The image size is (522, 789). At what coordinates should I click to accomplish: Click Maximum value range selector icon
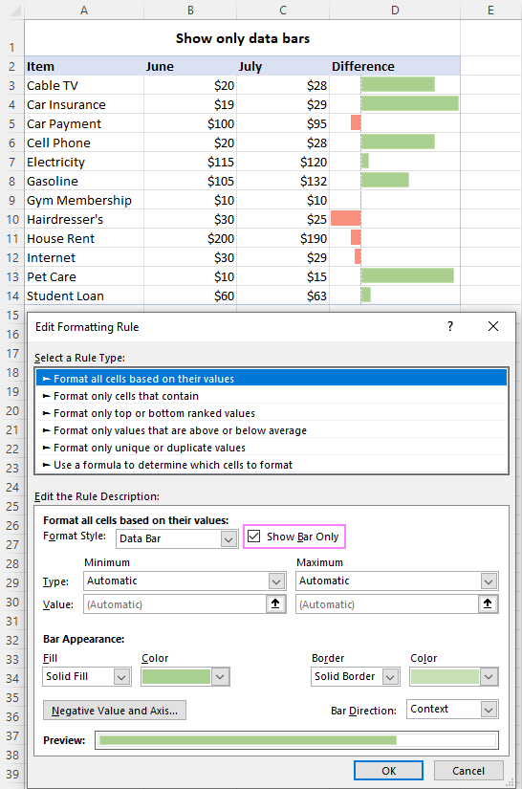pos(488,603)
